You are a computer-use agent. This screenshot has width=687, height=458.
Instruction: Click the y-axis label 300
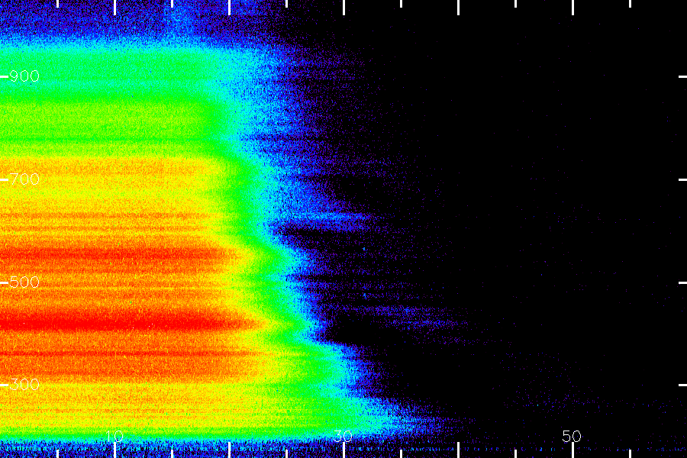tap(24, 385)
